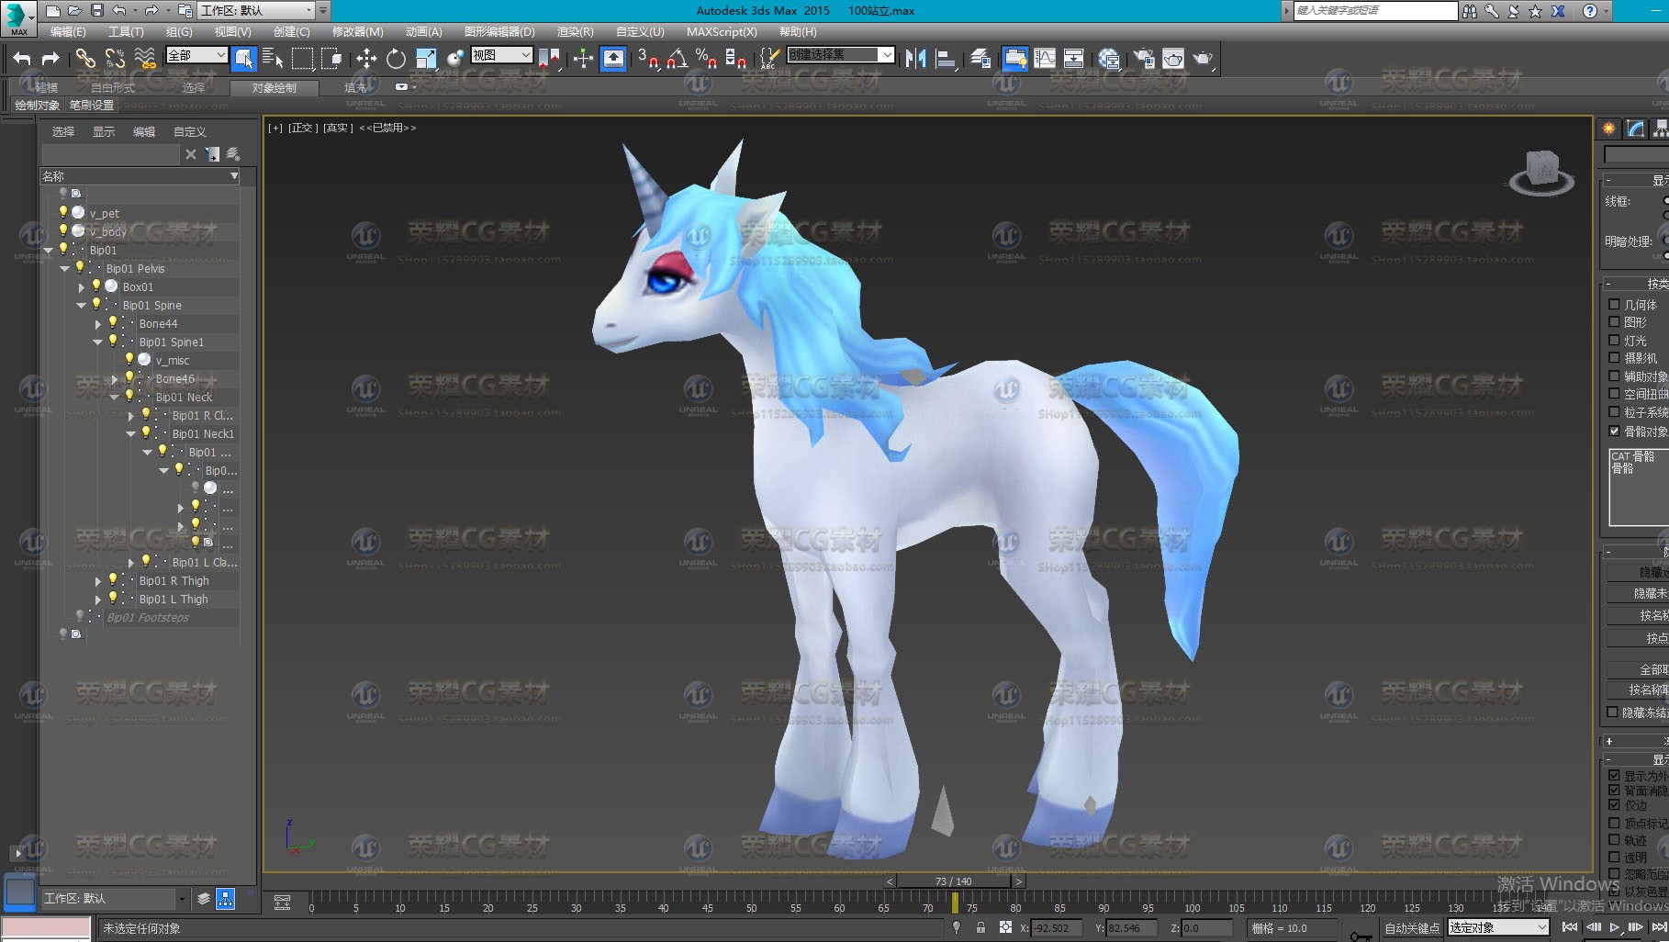The height and width of the screenshot is (942, 1669).
Task: Click the Save File floppy icon
Action: click(x=97, y=11)
